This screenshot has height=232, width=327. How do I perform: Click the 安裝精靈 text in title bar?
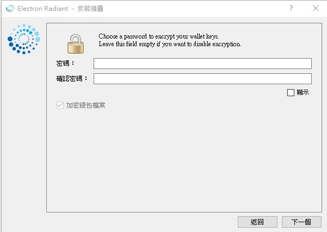click(90, 9)
